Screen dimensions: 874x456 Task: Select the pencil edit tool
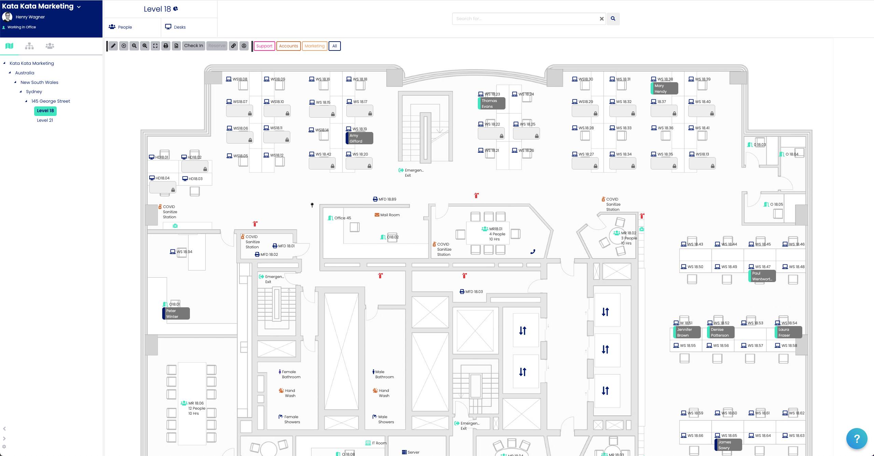click(x=113, y=46)
